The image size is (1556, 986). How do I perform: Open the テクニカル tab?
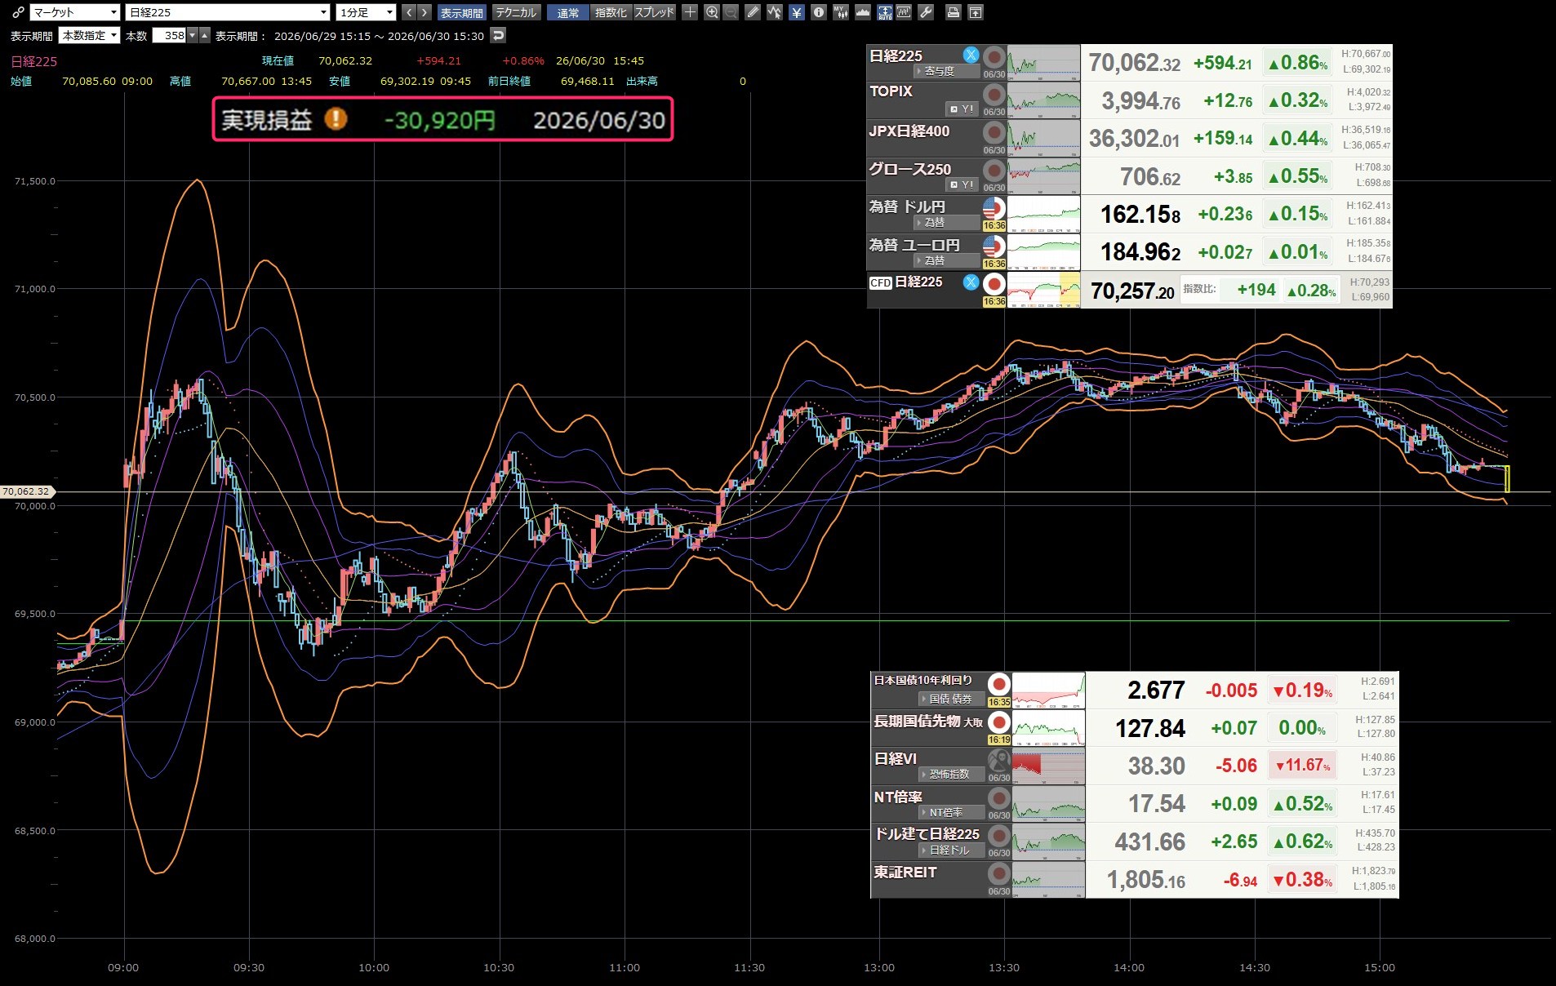[516, 12]
